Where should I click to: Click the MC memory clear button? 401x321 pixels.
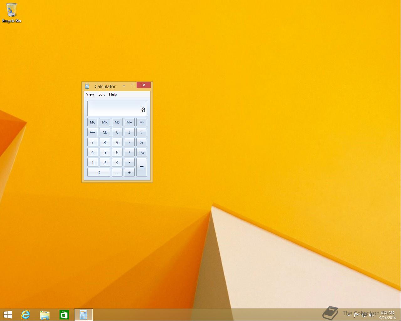click(x=92, y=122)
